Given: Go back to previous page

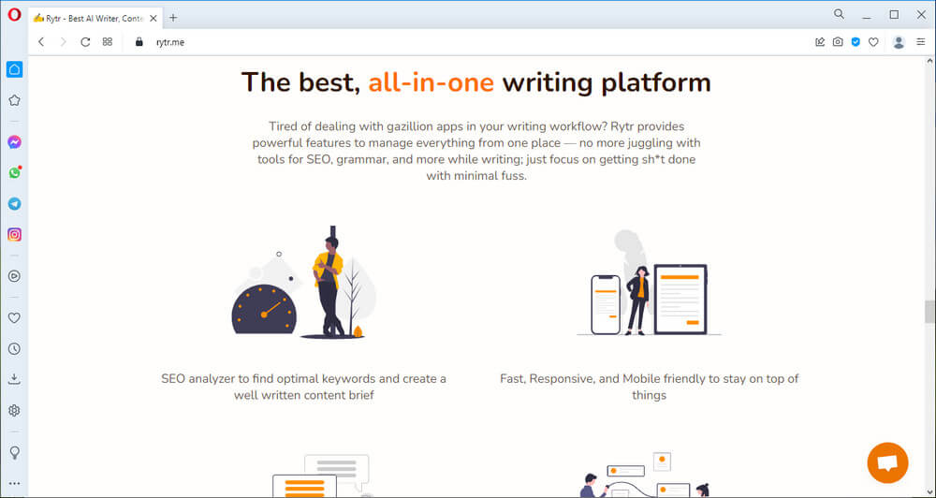Looking at the screenshot, I should point(41,42).
